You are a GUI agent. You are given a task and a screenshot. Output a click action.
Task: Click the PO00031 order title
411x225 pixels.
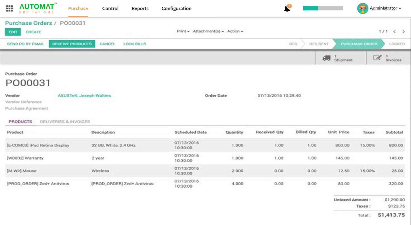pyautogui.click(x=28, y=83)
